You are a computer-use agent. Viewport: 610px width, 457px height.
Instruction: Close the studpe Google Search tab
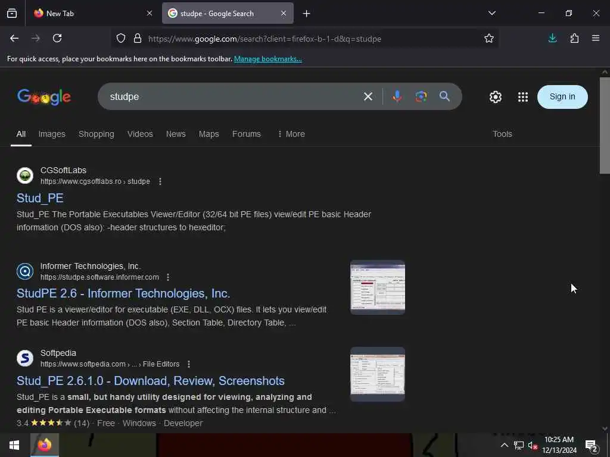(284, 13)
